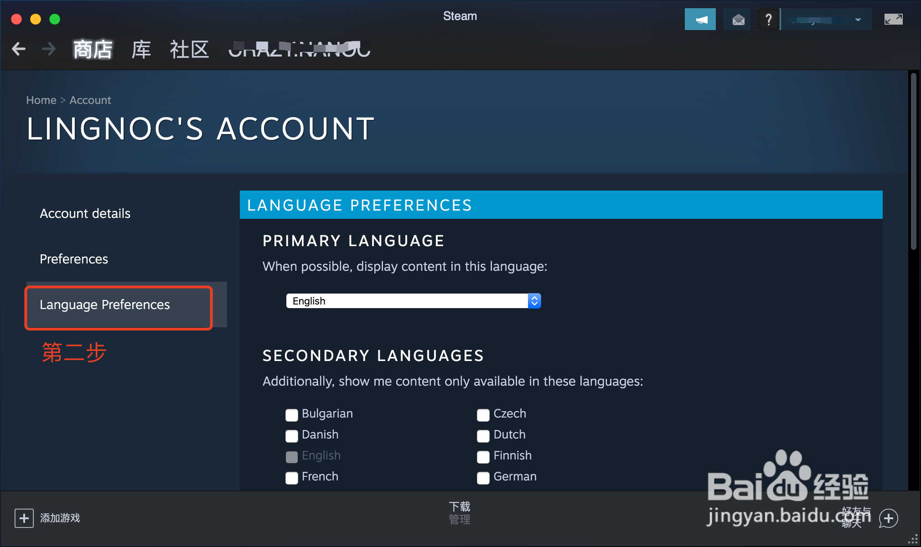Image resolution: width=921 pixels, height=547 pixels.
Task: Click Preferences account menu item
Action: (x=74, y=258)
